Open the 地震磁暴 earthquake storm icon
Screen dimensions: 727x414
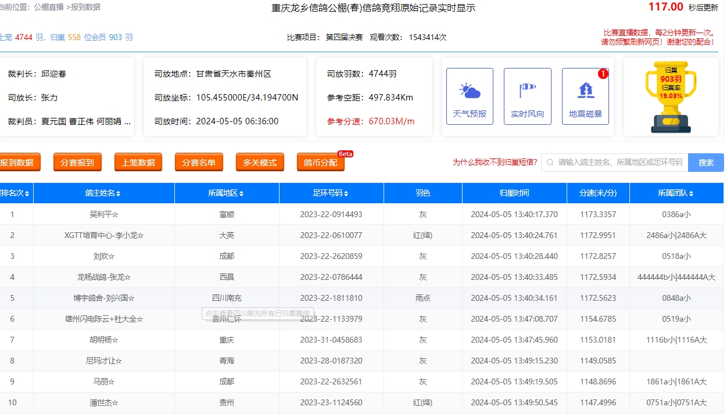tap(585, 96)
